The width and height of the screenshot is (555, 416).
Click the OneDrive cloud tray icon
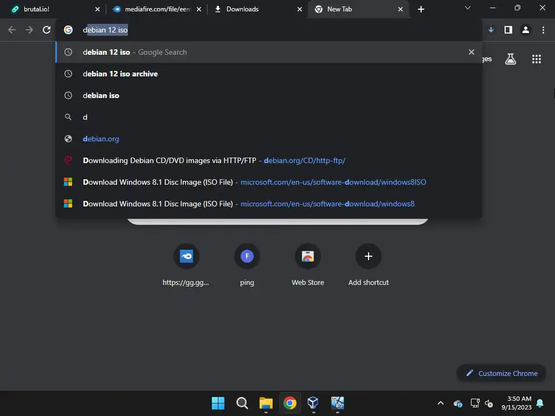pos(457,403)
